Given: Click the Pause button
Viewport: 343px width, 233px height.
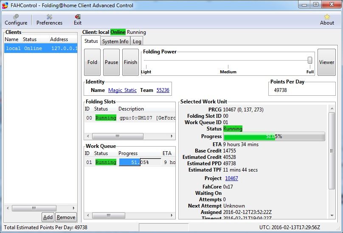Looking at the screenshot, I should [111, 62].
